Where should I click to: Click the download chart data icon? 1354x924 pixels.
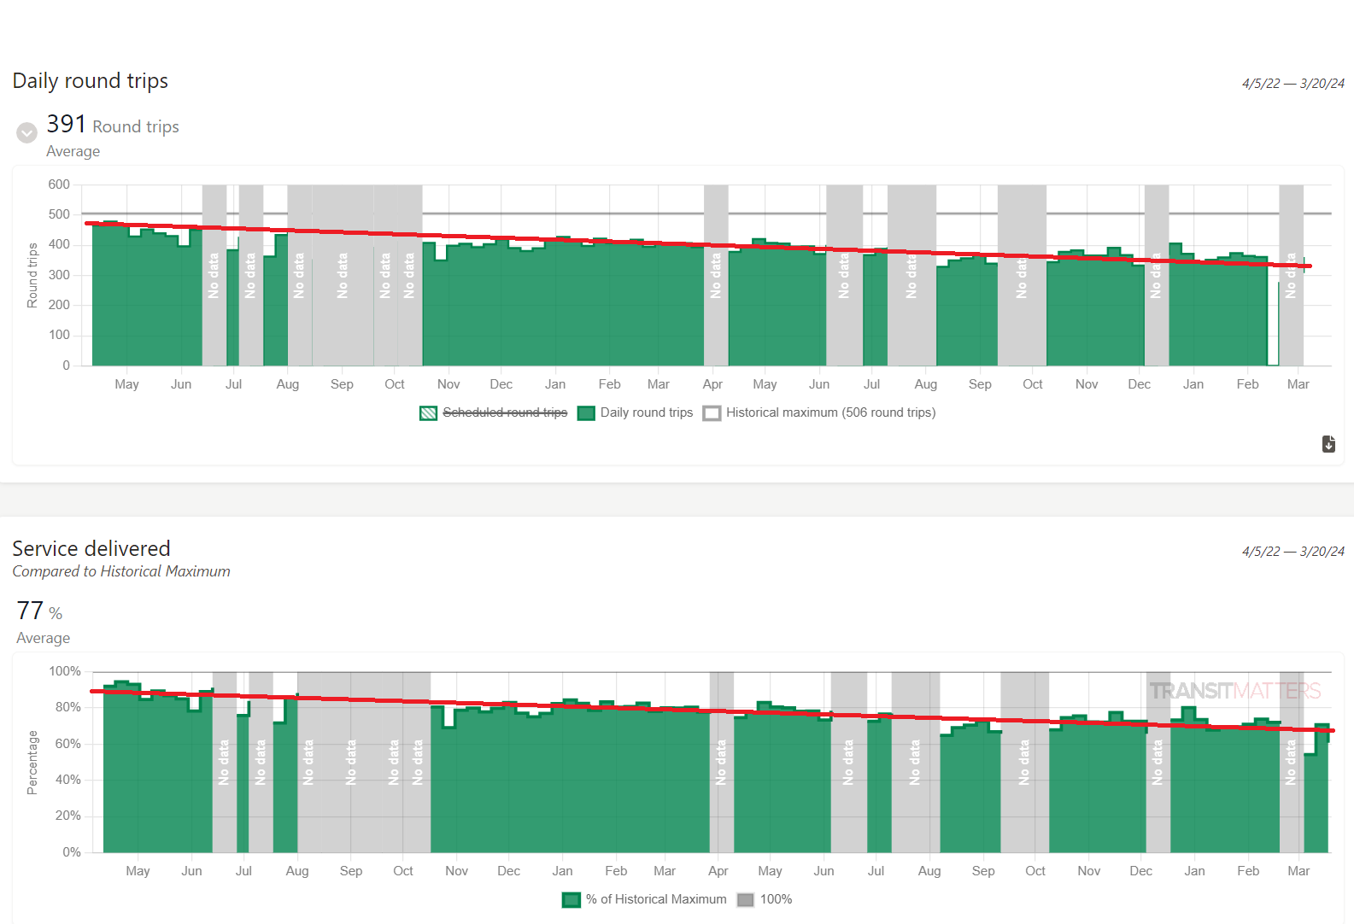tap(1328, 444)
